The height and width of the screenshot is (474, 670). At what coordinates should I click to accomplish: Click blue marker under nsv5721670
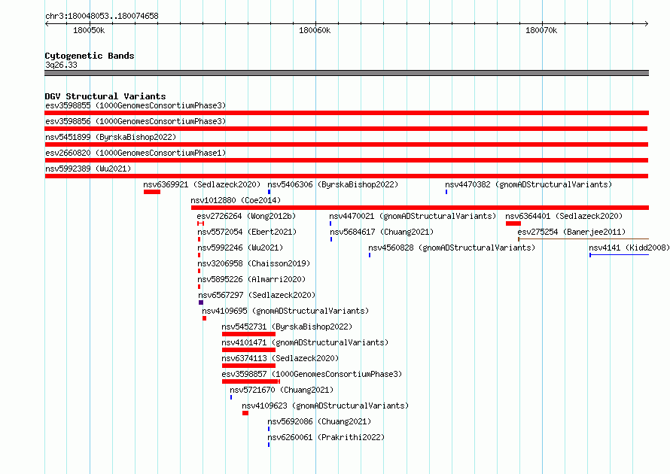pyautogui.click(x=231, y=397)
